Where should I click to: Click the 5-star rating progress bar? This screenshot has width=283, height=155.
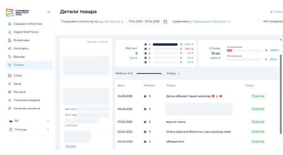pyautogui.click(x=165, y=44)
